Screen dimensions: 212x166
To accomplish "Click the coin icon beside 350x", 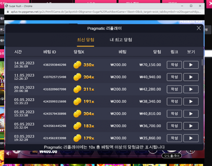I will click(77, 65).
